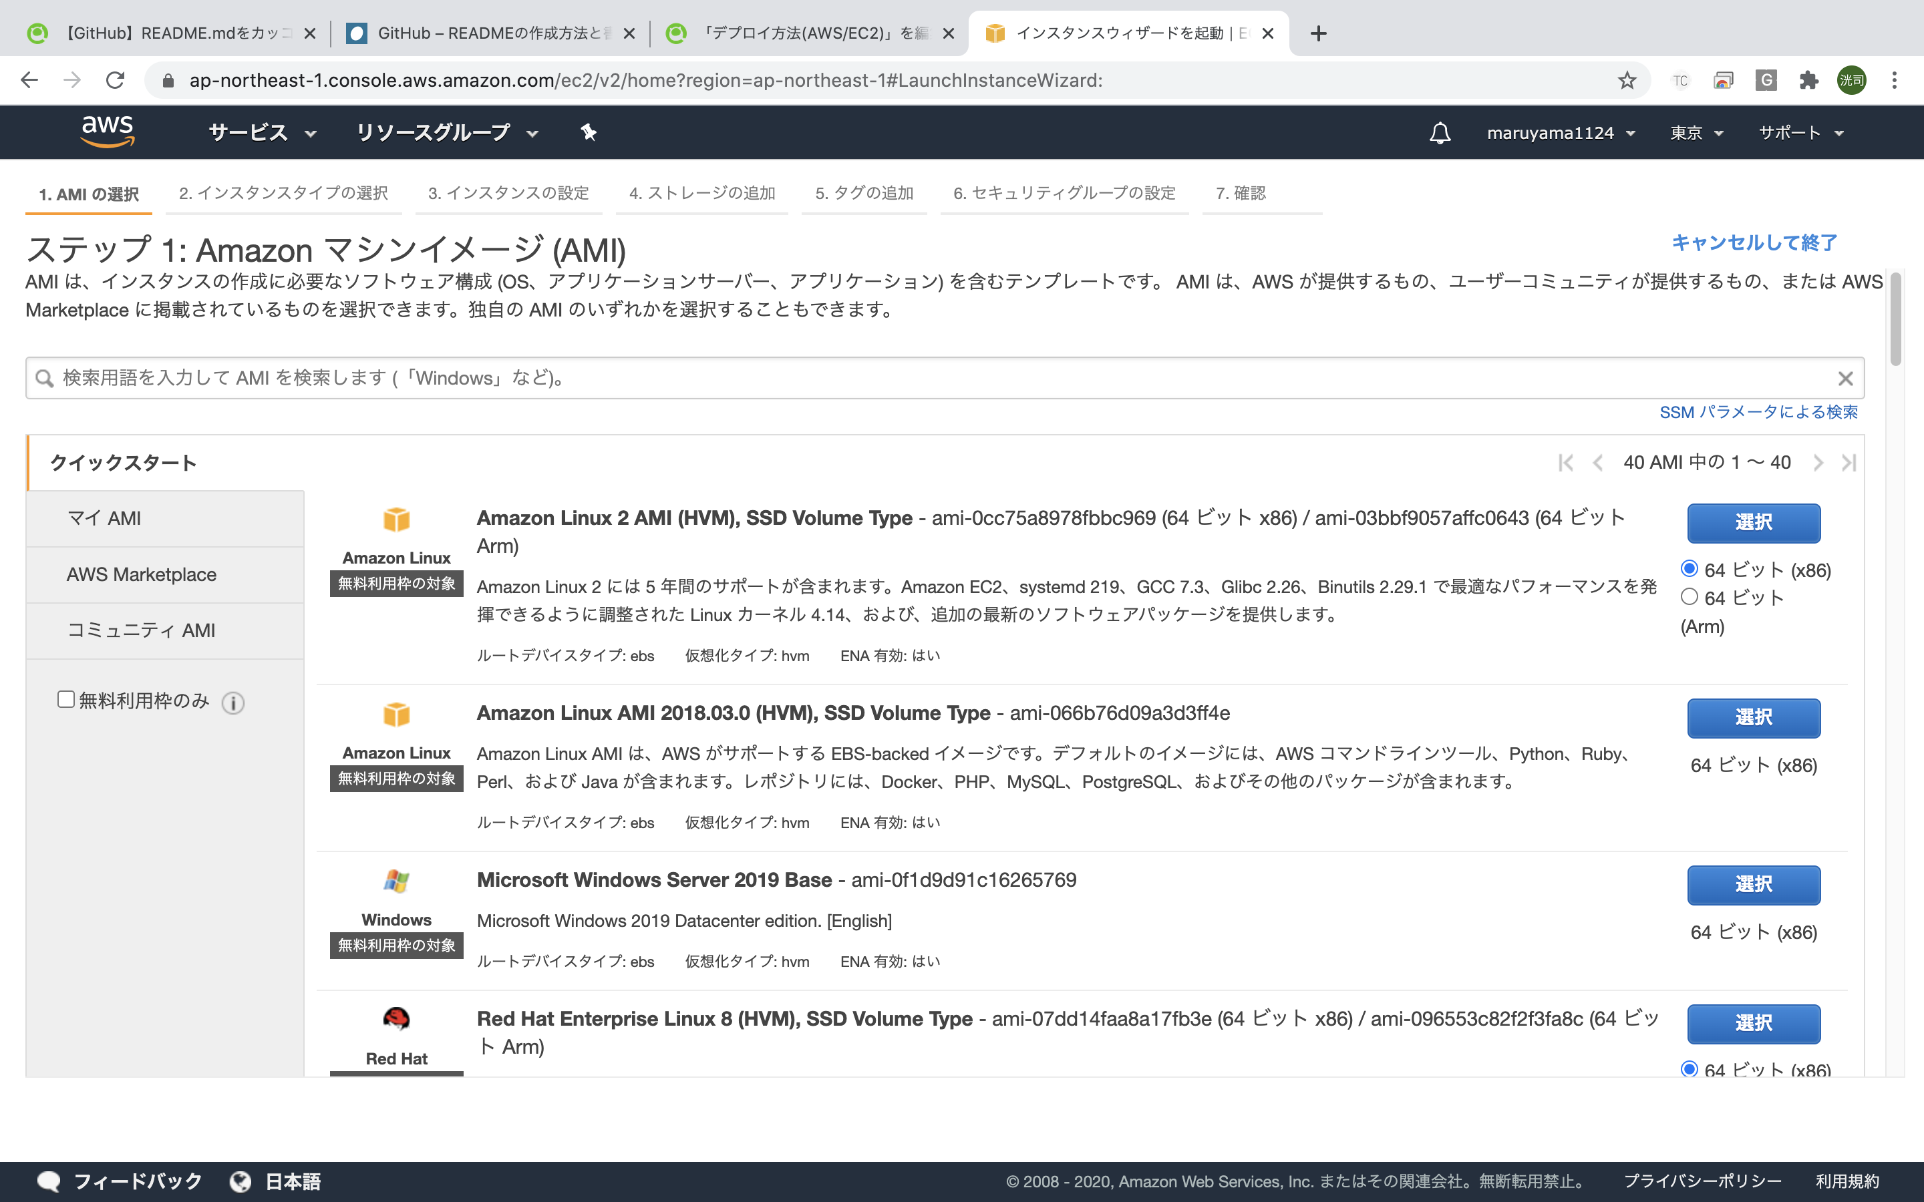Click the globe language icon in footer
Viewport: 1924px width, 1202px height.
click(240, 1181)
